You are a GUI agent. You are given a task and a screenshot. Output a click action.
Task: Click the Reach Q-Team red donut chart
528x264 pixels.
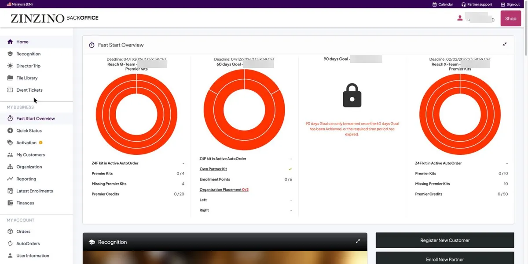tap(136, 115)
